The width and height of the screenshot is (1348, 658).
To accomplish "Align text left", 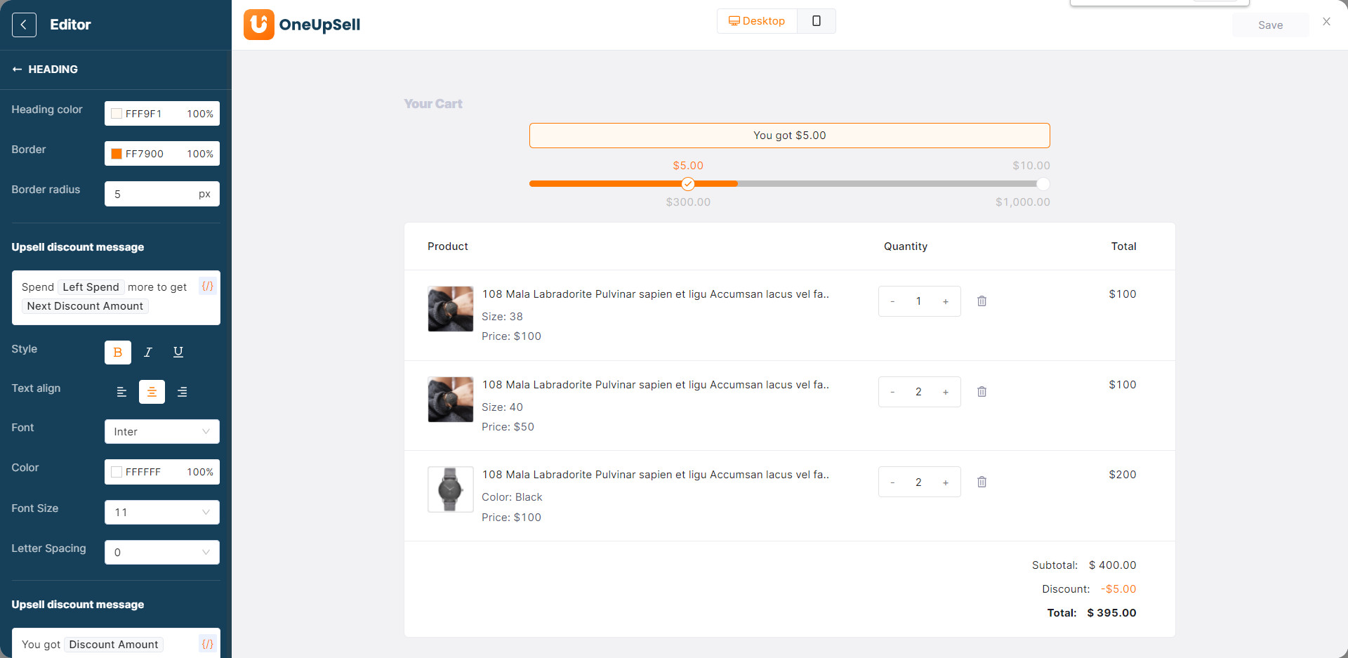I will (121, 392).
